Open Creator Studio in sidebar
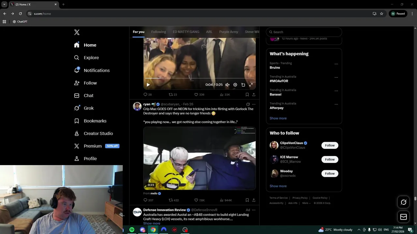Viewport: 417px width, 234px height. tap(94, 134)
